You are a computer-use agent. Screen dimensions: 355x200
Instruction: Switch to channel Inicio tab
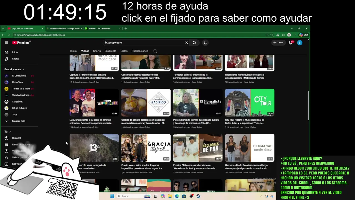click(x=73, y=51)
